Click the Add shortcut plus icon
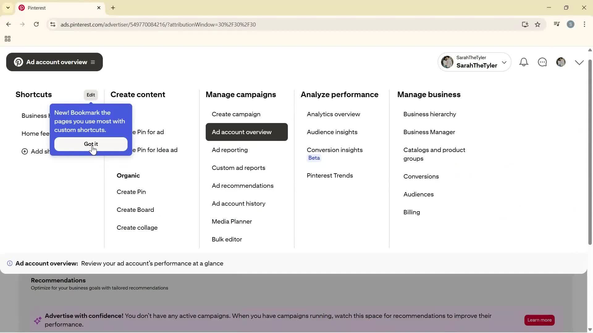The image size is (593, 333). [x=25, y=151]
